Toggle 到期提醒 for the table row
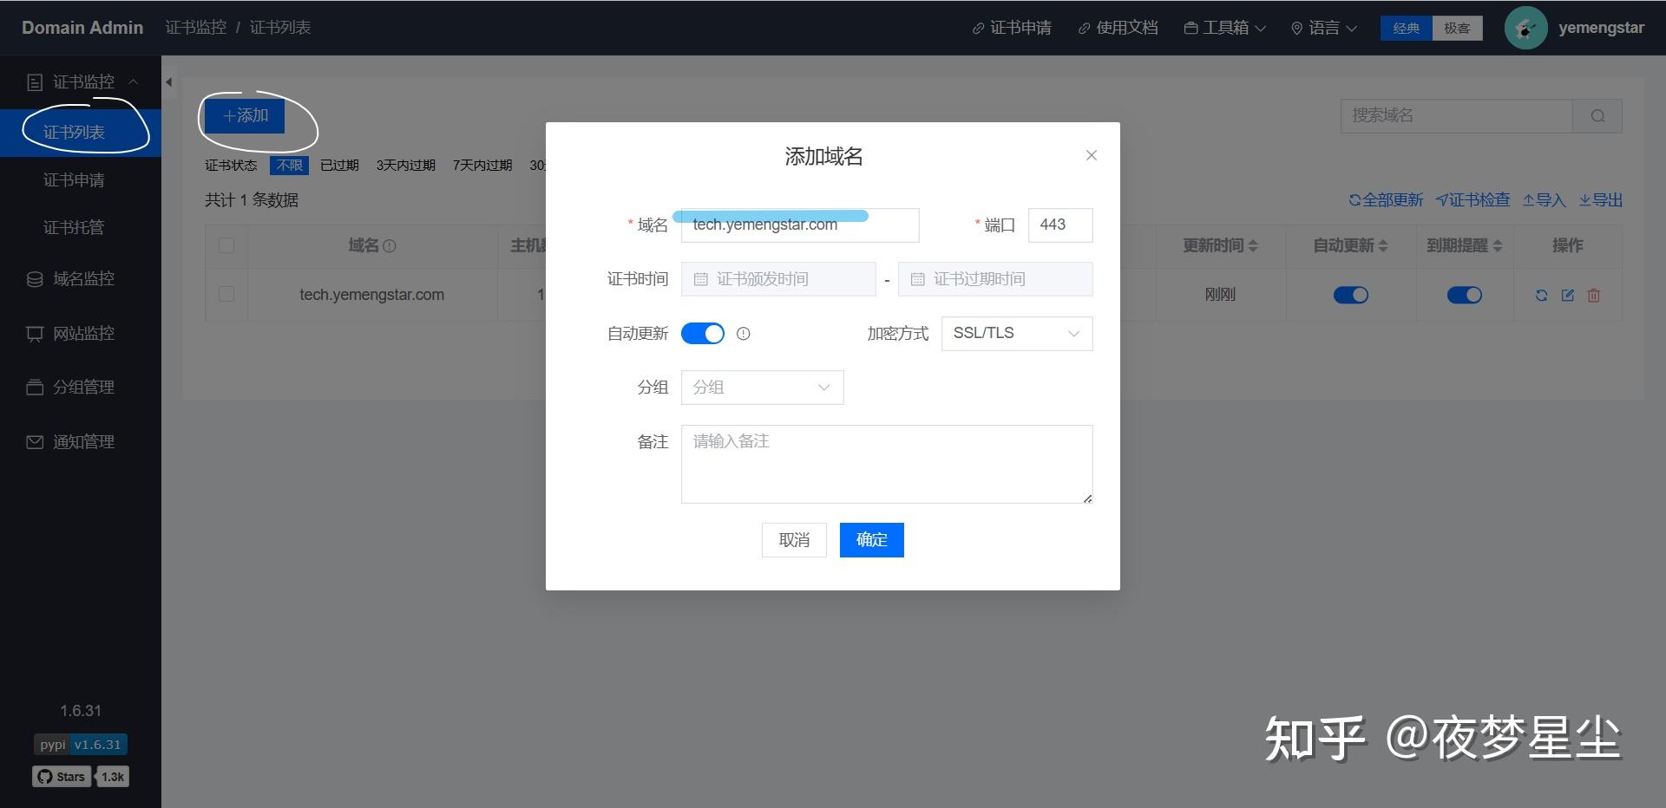The height and width of the screenshot is (808, 1666). point(1465,295)
